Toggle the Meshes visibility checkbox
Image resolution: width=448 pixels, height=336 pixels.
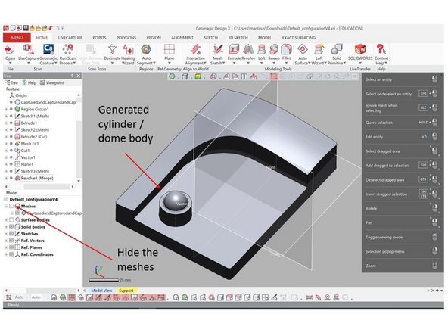pos(11,206)
